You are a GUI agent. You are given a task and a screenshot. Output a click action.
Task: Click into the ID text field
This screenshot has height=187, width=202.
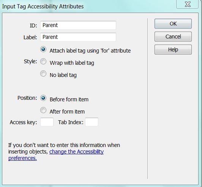coord(78,26)
